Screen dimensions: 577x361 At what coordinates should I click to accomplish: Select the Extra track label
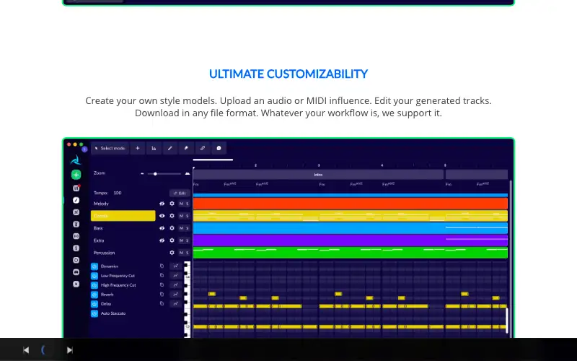point(99,240)
